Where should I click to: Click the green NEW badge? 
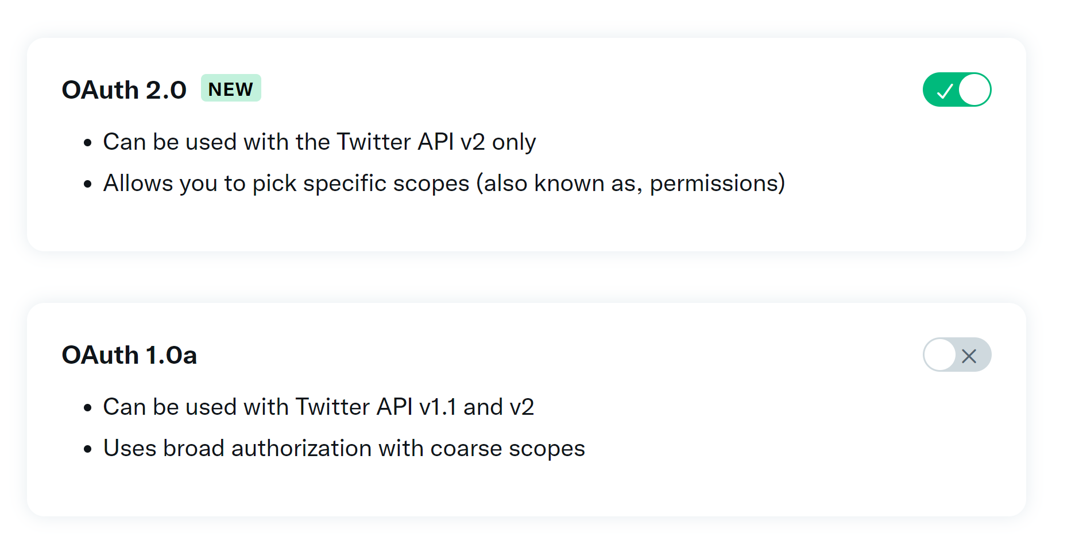pyautogui.click(x=231, y=88)
